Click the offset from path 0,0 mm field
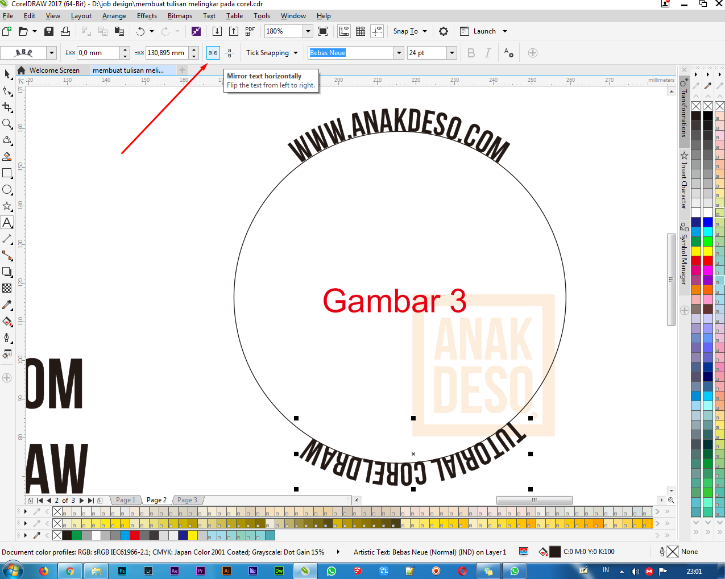The image size is (725, 579). click(x=98, y=53)
